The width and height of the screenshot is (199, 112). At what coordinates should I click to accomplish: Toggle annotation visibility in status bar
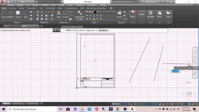[160, 104]
